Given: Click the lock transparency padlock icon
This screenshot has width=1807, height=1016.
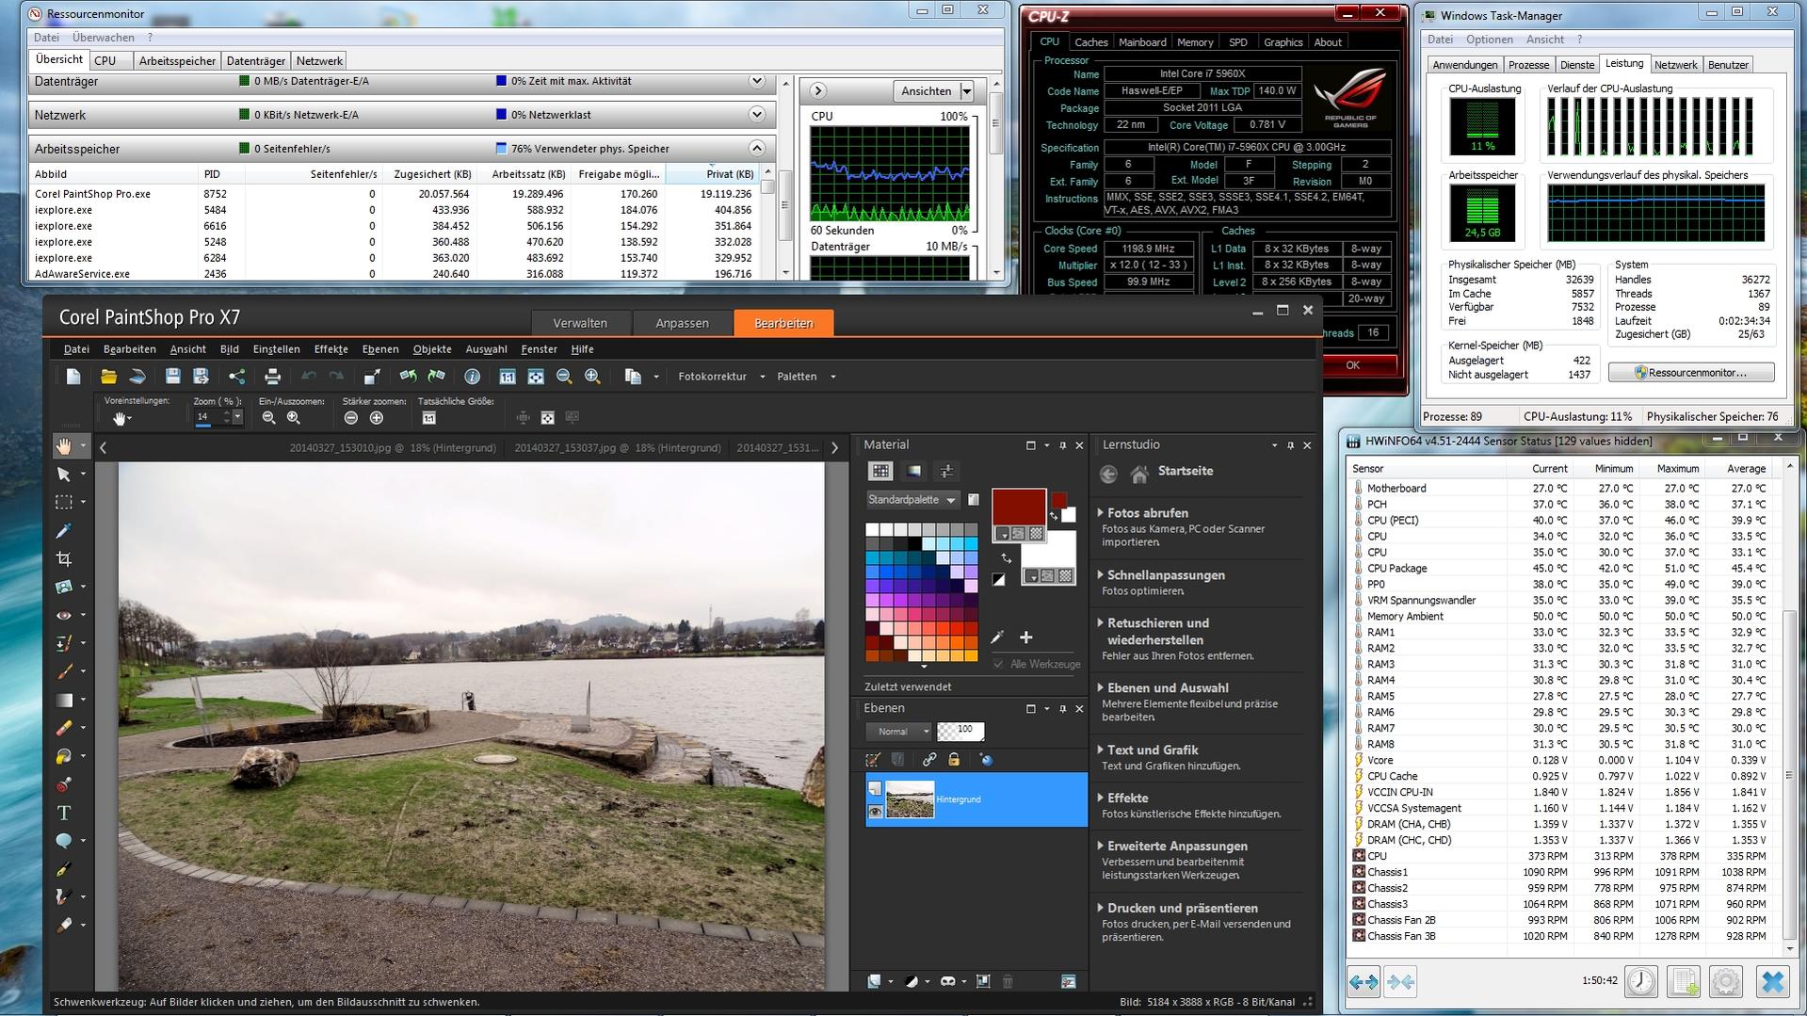Looking at the screenshot, I should click(954, 760).
